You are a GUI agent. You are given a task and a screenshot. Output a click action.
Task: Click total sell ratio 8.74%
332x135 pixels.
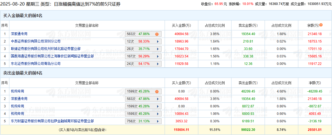(x=281, y=129)
